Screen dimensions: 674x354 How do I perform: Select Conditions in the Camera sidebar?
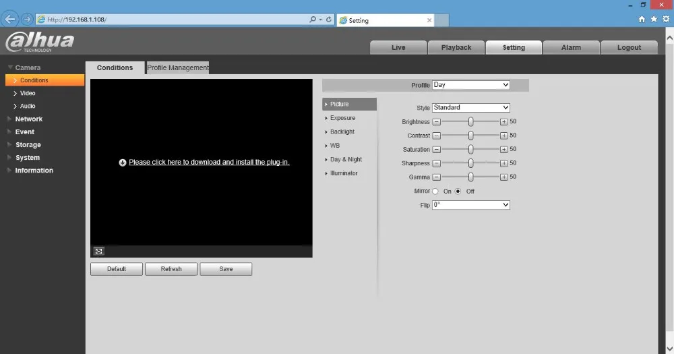pos(44,80)
